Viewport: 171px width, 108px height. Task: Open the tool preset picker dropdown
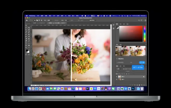point(31,20)
